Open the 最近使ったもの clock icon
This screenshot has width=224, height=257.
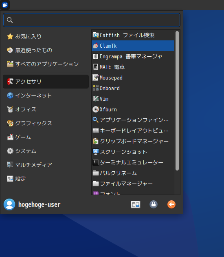pos(10,50)
